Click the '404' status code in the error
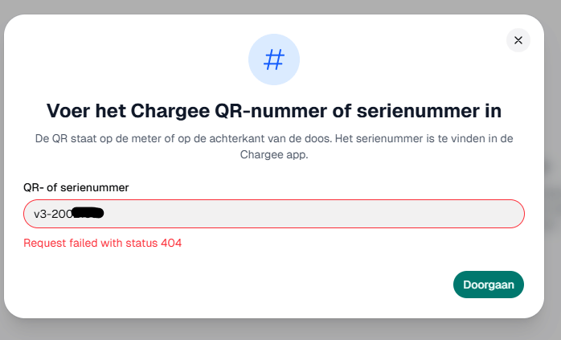 click(171, 243)
